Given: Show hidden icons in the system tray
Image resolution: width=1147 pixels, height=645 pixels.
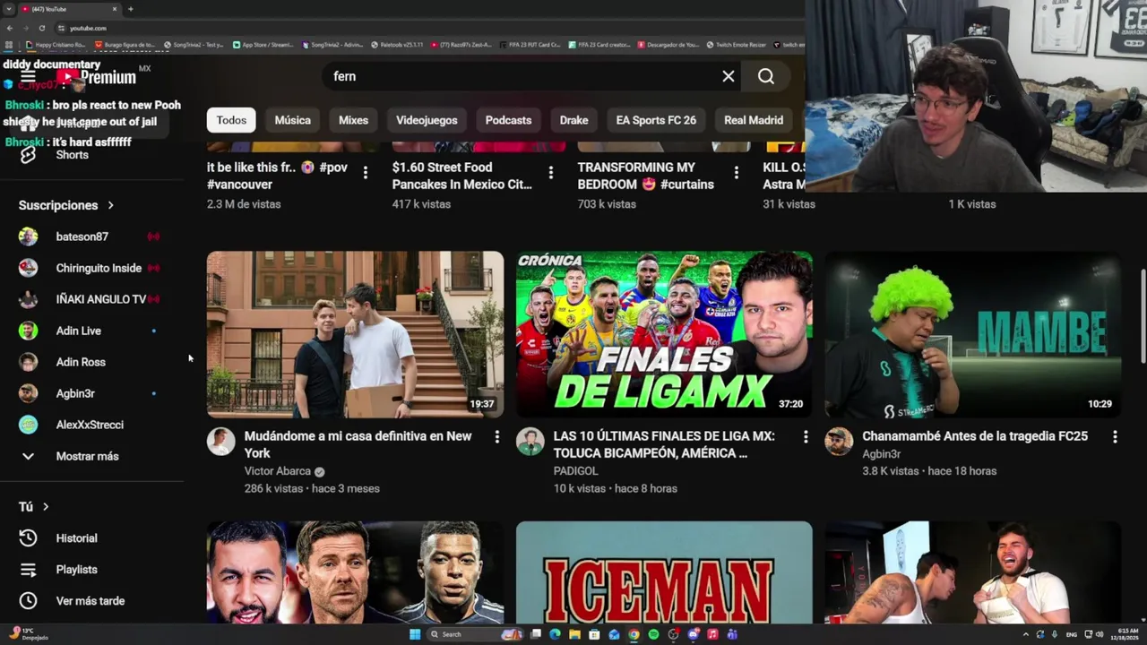Looking at the screenshot, I should 1026,634.
